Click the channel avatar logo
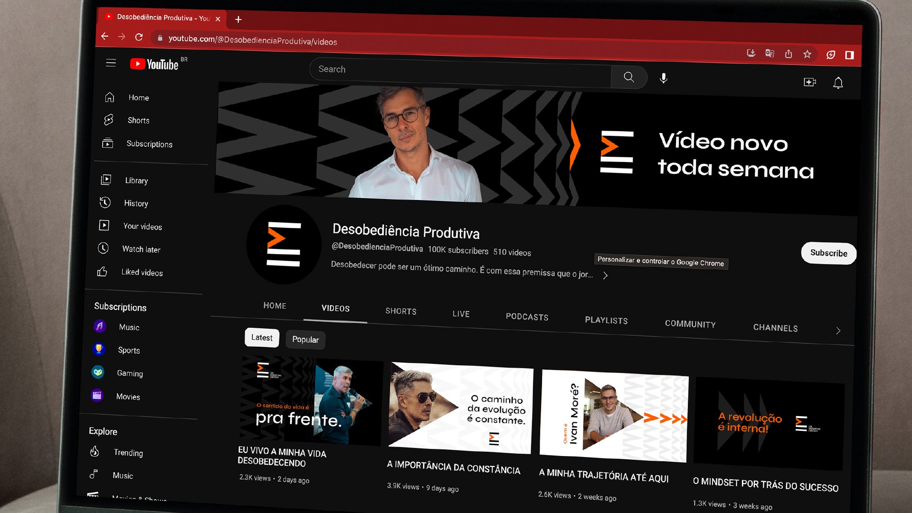The height and width of the screenshot is (513, 912). (x=284, y=244)
